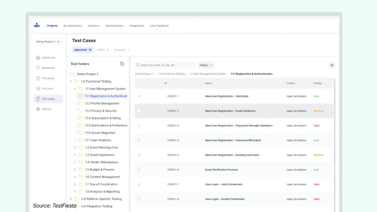Collapse the 1.0 Functional Testing folder
Image resolution: width=377 pixels, height=212 pixels.
tap(71, 81)
